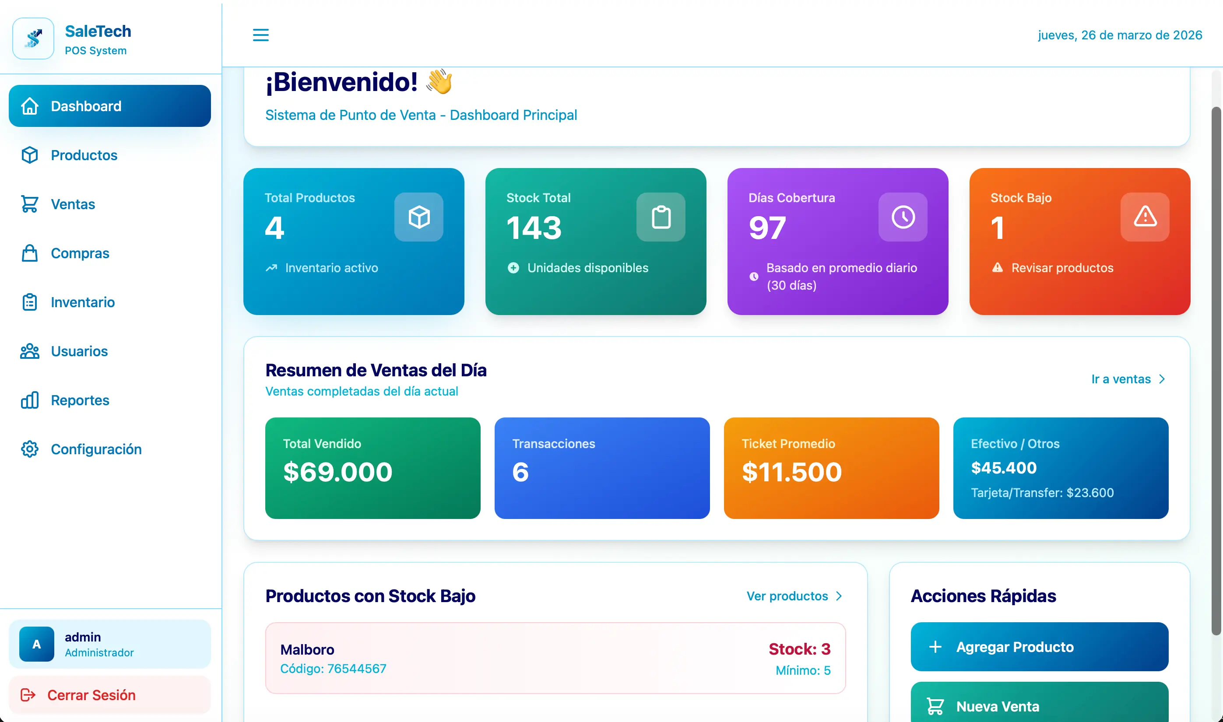Click the admin Administrador avatar
1223x722 pixels.
point(36,644)
